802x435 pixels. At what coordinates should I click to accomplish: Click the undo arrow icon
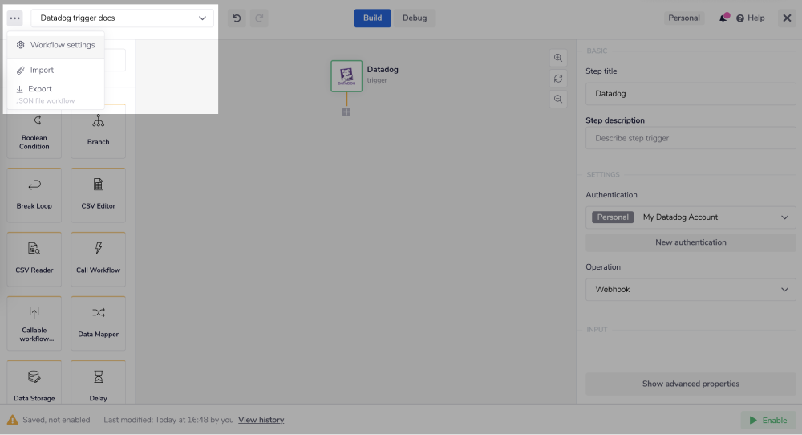click(237, 18)
